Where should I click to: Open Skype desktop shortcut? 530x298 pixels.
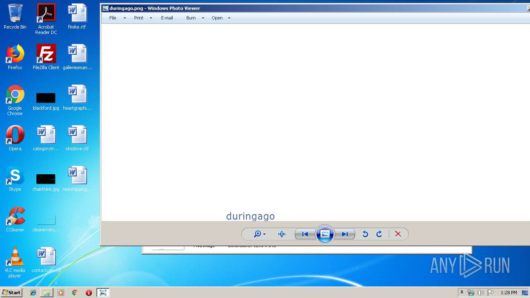pos(15,179)
